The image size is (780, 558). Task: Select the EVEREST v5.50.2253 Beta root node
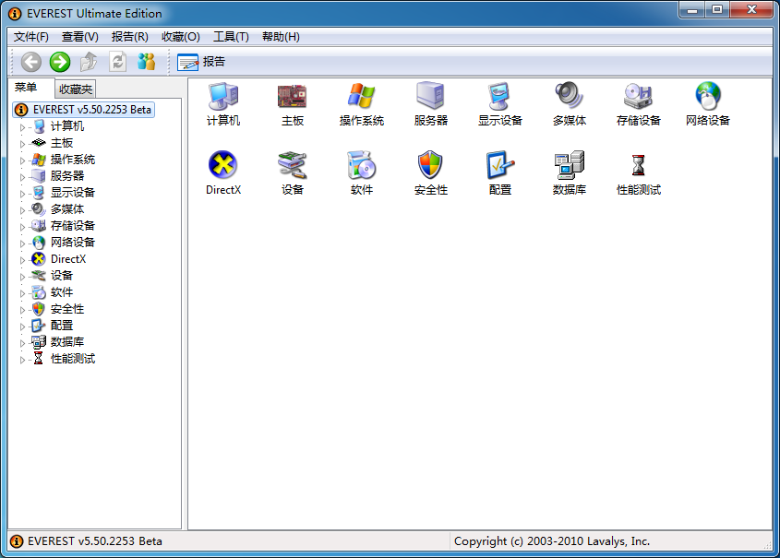(91, 109)
